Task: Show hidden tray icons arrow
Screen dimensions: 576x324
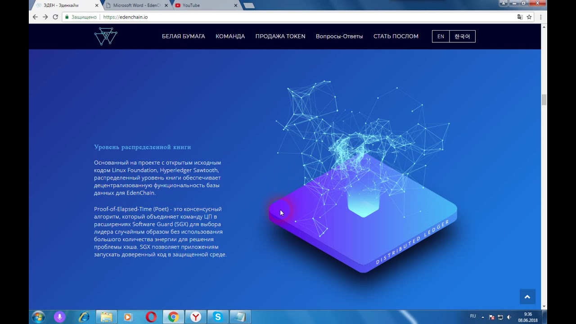Action: (x=483, y=317)
